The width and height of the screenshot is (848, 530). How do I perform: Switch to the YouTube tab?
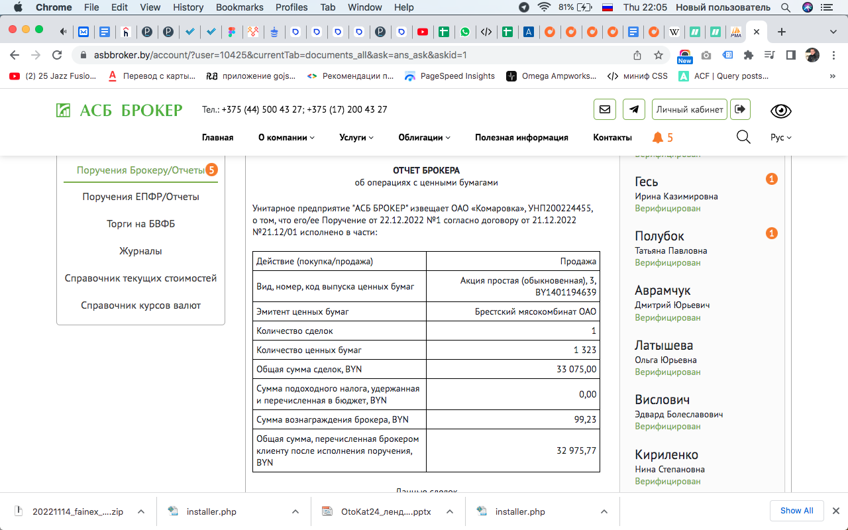point(423,31)
